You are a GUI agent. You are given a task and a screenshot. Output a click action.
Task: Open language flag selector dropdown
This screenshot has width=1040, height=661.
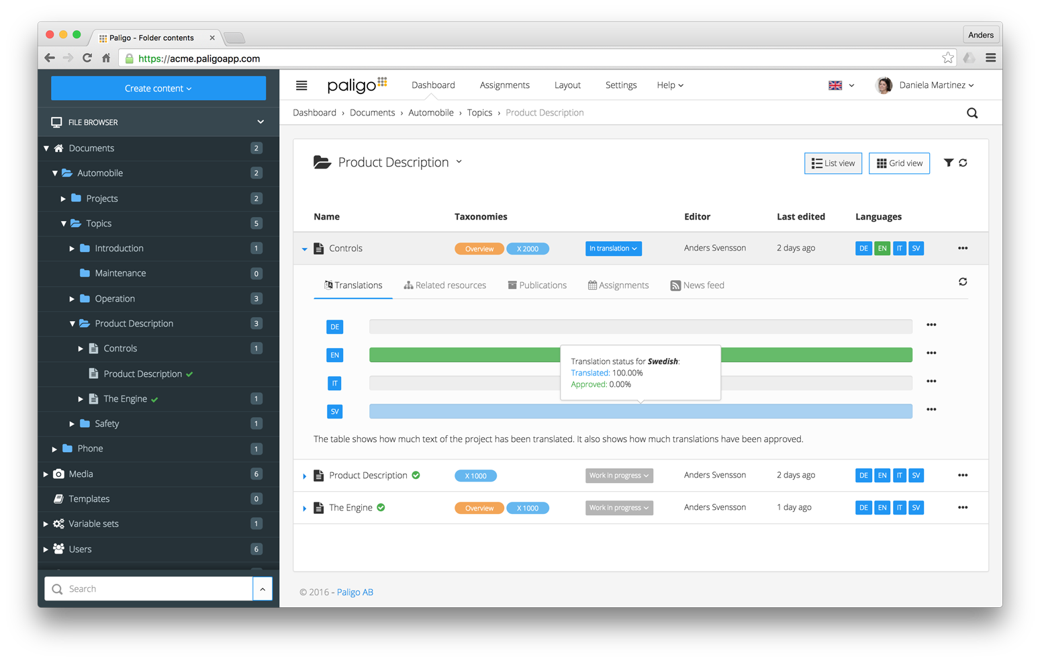coord(841,85)
